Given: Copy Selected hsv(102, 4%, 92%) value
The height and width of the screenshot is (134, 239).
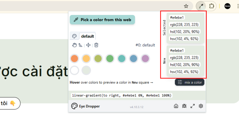Looking at the screenshot, I should point(184,39).
